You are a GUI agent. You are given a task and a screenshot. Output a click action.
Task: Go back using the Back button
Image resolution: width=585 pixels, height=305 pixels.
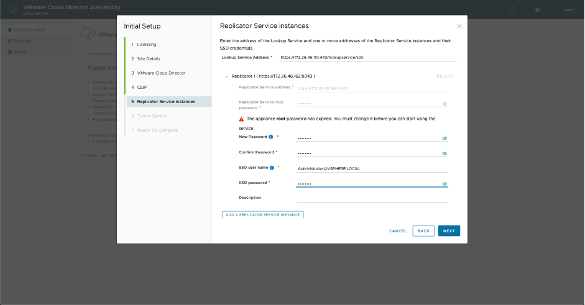coord(423,230)
